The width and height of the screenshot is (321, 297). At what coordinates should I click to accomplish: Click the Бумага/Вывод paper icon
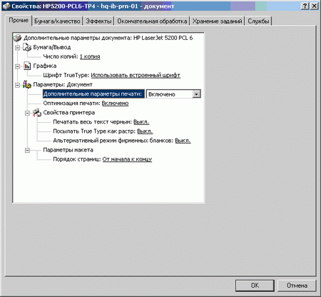(27, 47)
